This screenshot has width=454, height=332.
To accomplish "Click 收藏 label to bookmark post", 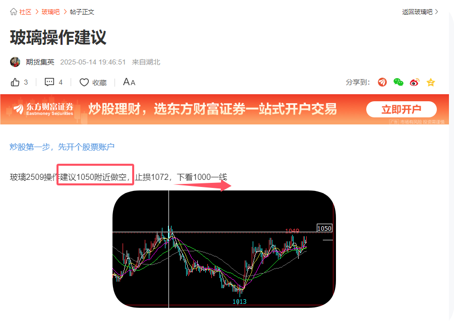I will [x=99, y=83].
